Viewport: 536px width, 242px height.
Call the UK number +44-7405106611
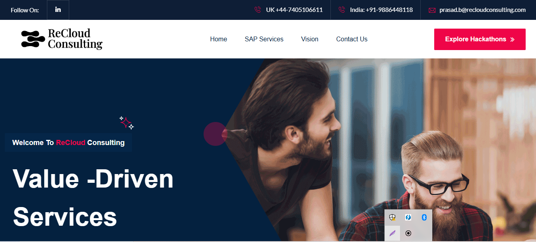[x=294, y=10]
